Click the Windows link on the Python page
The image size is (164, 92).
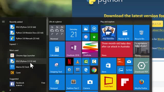(161, 39)
